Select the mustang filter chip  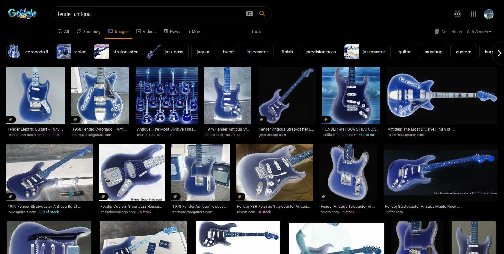[433, 52]
